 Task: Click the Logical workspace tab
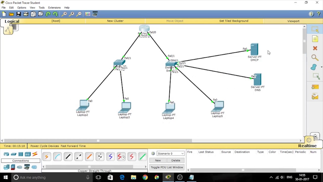click(x=12, y=21)
